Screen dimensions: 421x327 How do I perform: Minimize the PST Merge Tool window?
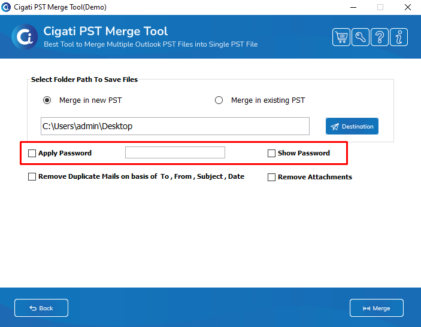coord(353,7)
